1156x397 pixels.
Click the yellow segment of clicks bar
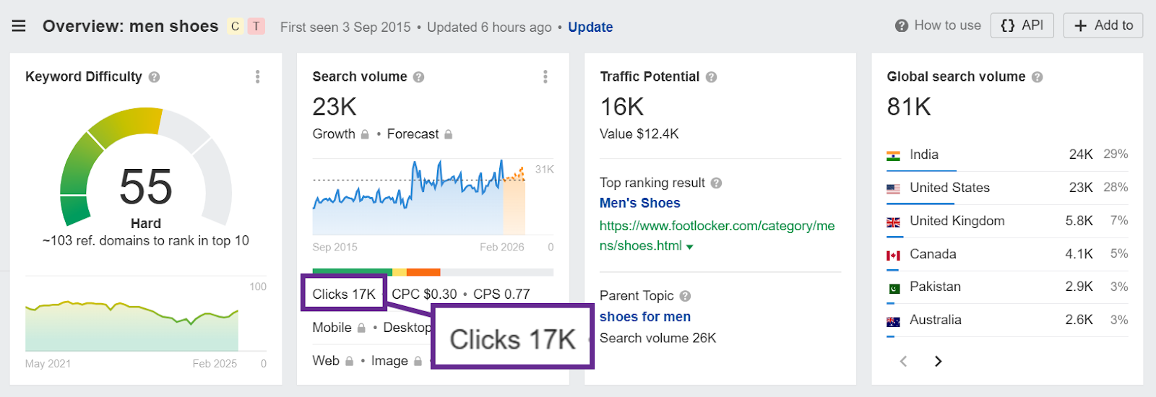point(400,272)
